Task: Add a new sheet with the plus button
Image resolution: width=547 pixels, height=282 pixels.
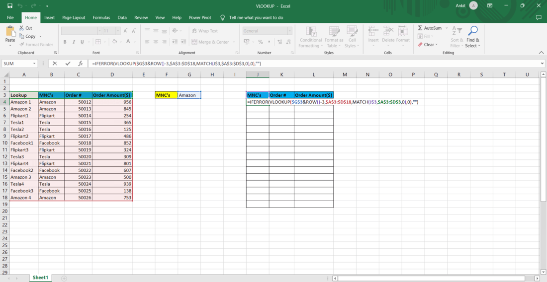Action: [64, 278]
